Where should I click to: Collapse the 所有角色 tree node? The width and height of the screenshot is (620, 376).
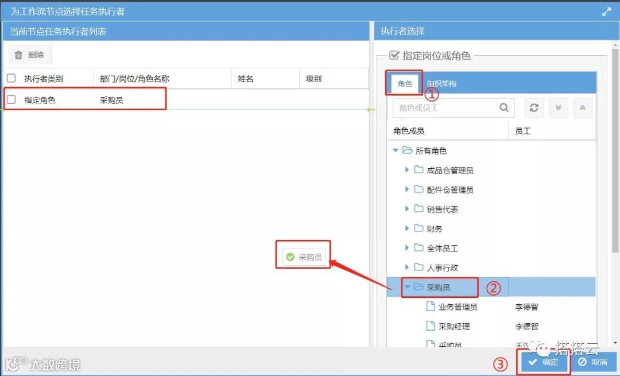(396, 150)
